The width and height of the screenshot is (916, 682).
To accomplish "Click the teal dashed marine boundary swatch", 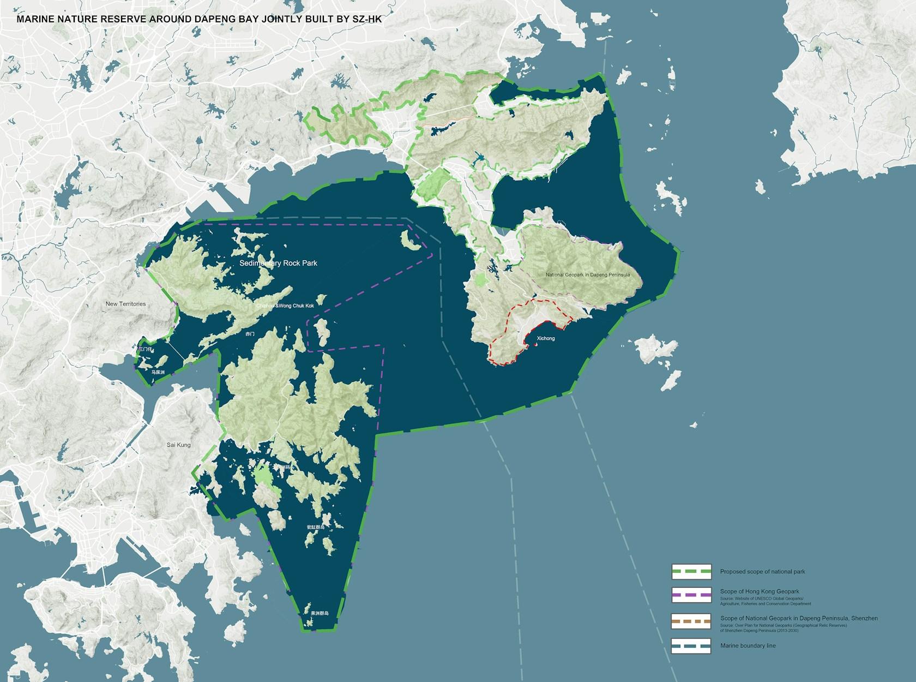I will [691, 646].
